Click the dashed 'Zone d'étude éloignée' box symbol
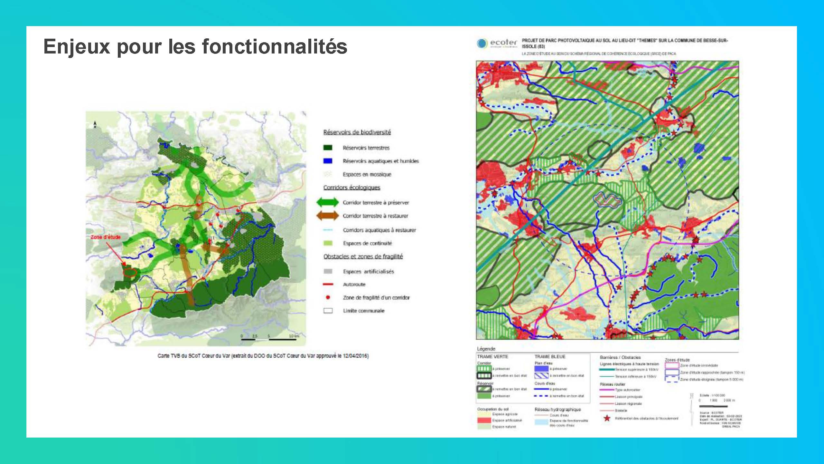The image size is (824, 464). pos(672,379)
